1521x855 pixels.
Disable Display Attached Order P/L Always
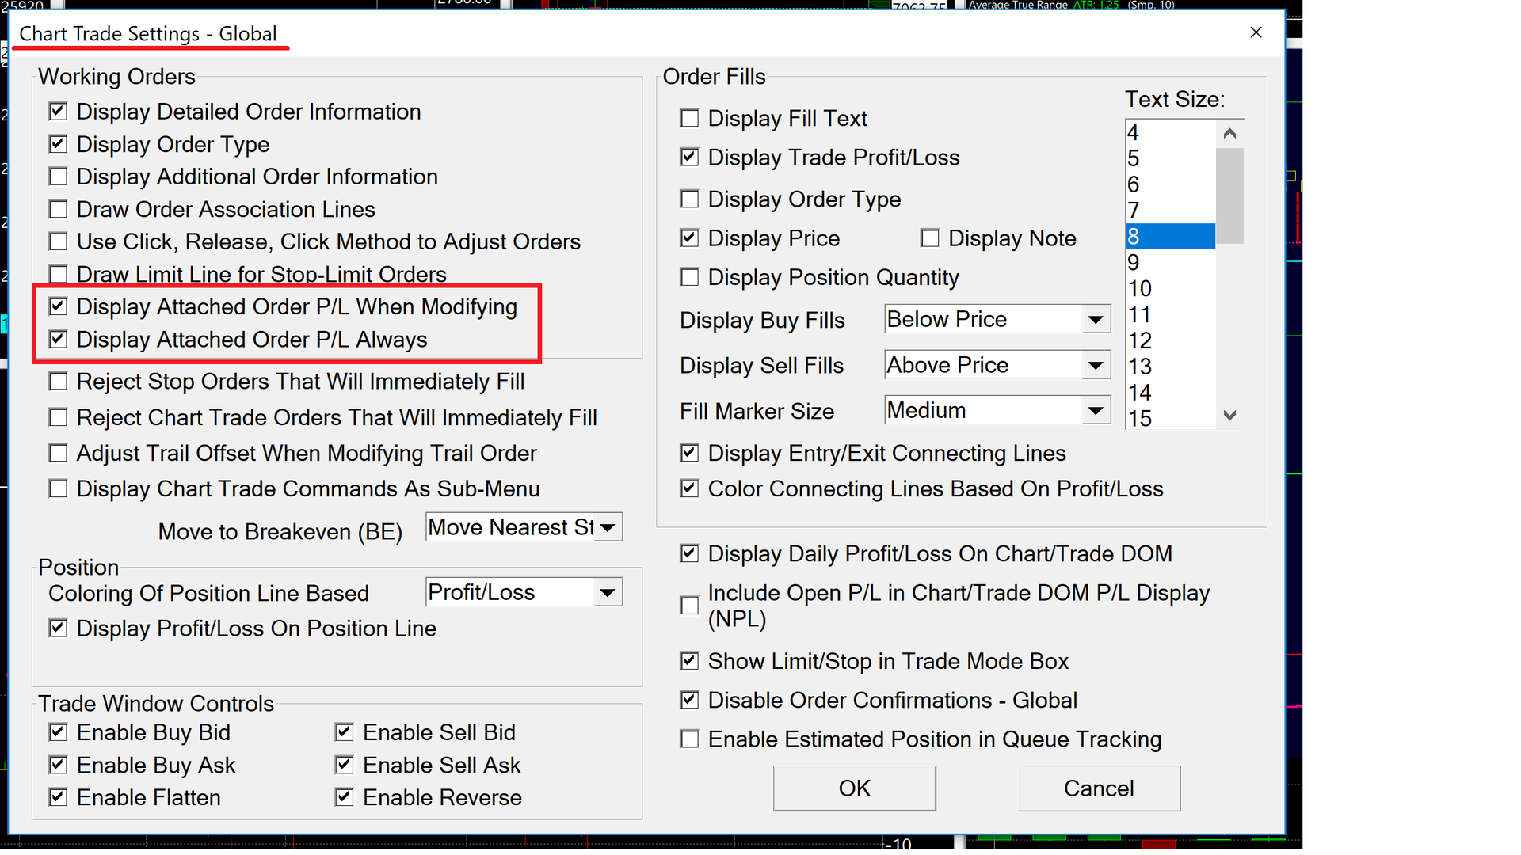[x=58, y=340]
